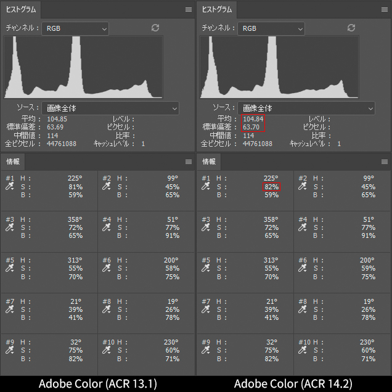
Task: Click #6 eyedropper in ACR 14.2 panel
Action: tap(302, 268)
